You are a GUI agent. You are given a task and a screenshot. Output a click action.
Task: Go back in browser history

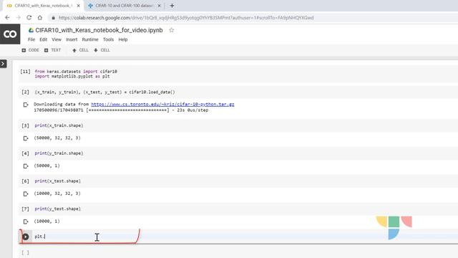[x=7, y=17]
